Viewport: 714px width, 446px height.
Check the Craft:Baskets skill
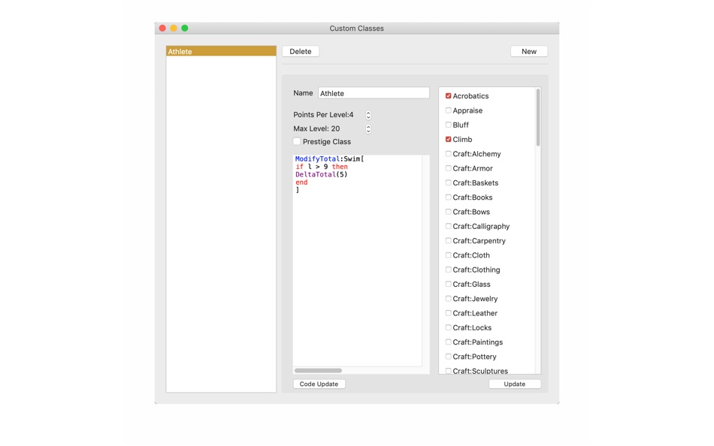448,183
